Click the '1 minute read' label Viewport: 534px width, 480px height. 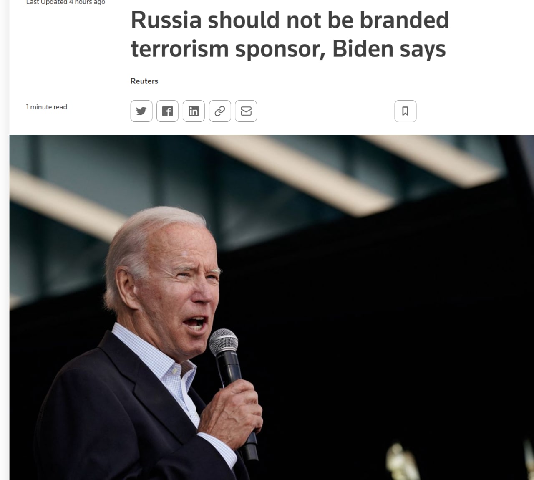click(x=46, y=107)
